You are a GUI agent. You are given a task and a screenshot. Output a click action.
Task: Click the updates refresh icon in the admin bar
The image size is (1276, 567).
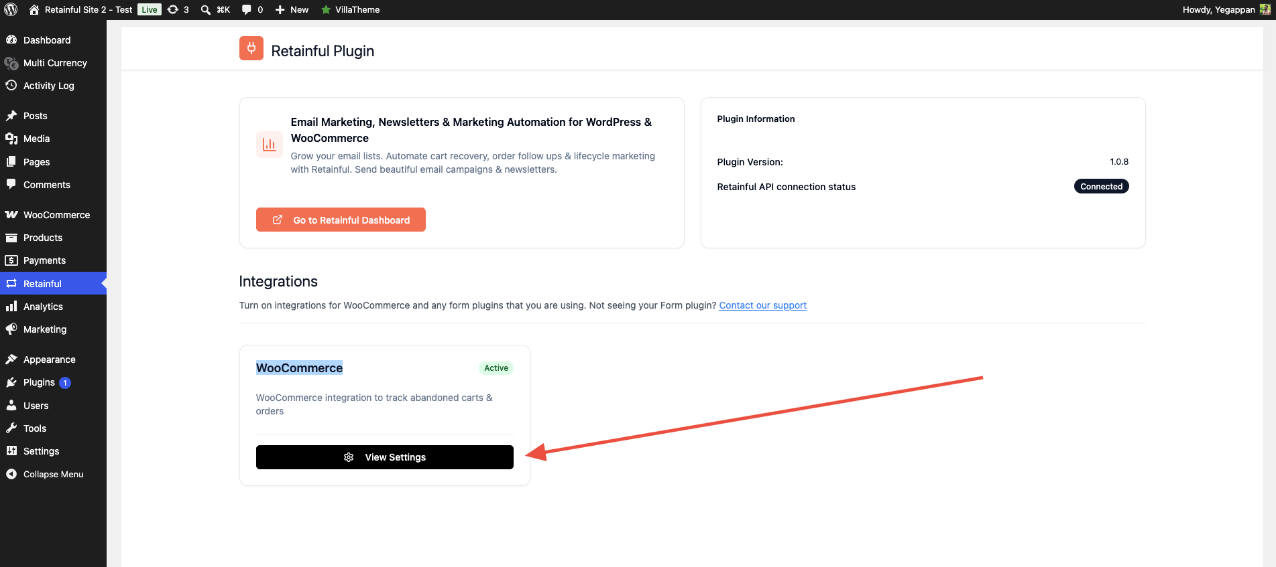[x=173, y=9]
